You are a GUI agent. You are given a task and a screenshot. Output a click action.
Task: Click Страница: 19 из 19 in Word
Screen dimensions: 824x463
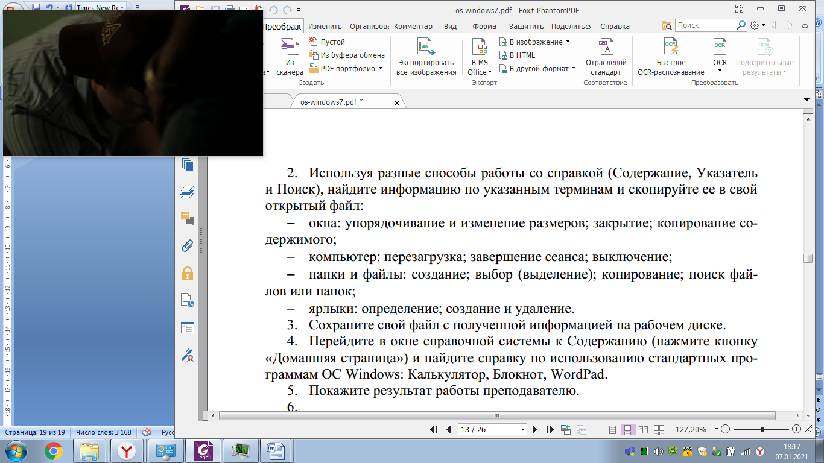coord(34,432)
